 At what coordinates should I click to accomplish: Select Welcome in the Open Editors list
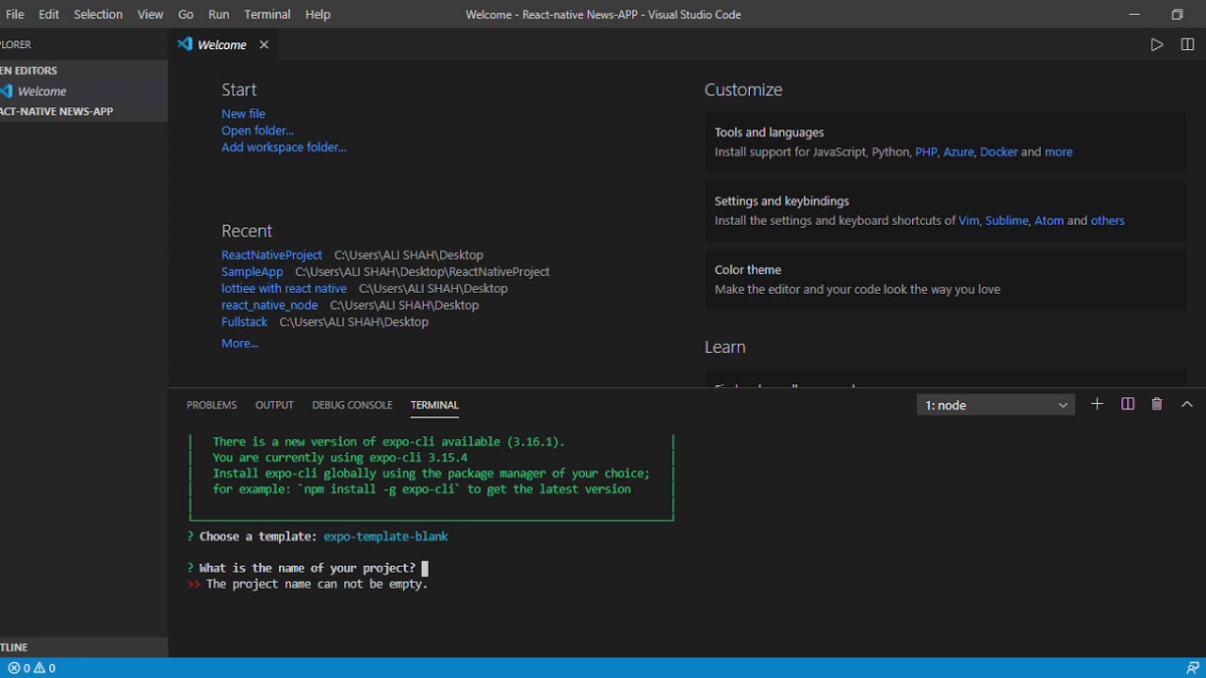coord(84,91)
